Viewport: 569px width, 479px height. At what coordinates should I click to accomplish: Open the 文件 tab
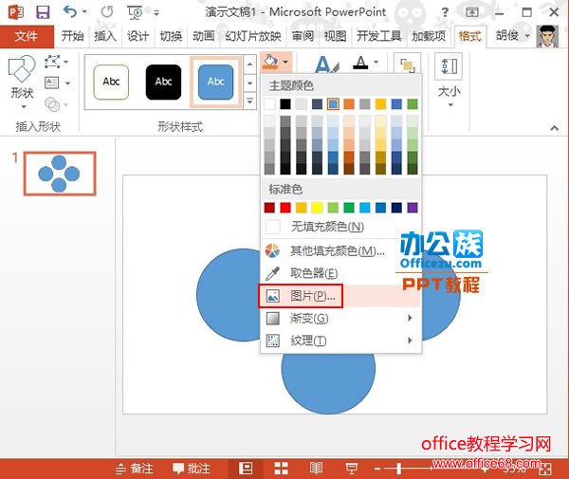[27, 36]
